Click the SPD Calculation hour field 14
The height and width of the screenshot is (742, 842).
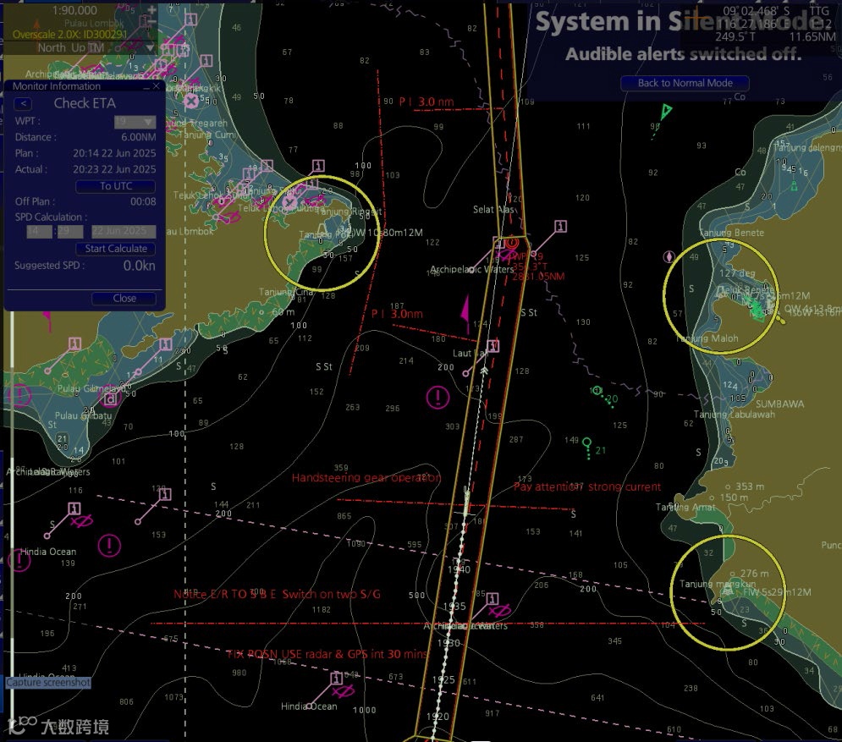click(39, 232)
